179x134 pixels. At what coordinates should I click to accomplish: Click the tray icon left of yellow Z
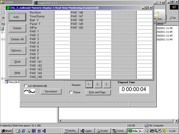160,131
